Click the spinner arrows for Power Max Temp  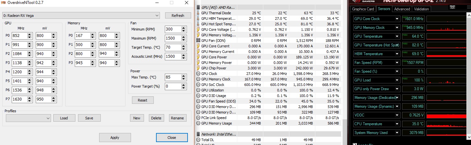[184, 77]
